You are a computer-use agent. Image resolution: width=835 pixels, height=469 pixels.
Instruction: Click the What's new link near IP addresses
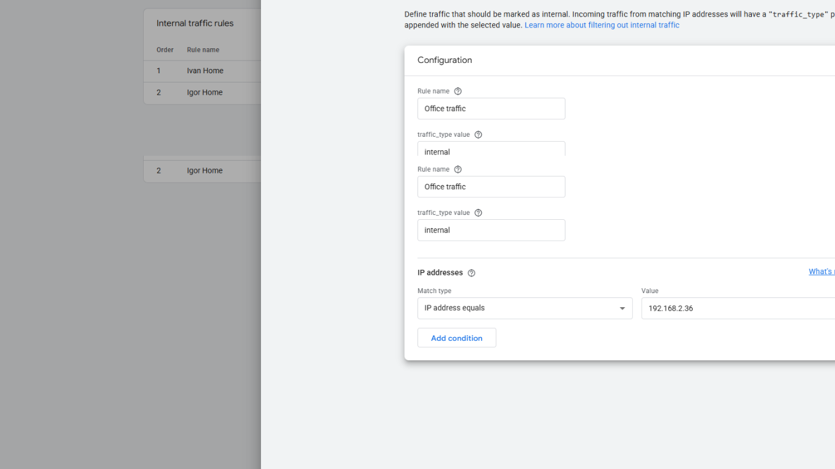[x=822, y=271]
